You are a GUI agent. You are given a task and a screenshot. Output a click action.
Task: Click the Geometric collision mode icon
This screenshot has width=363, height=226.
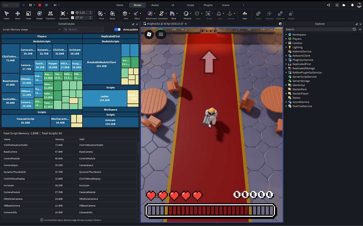coord(63,14)
